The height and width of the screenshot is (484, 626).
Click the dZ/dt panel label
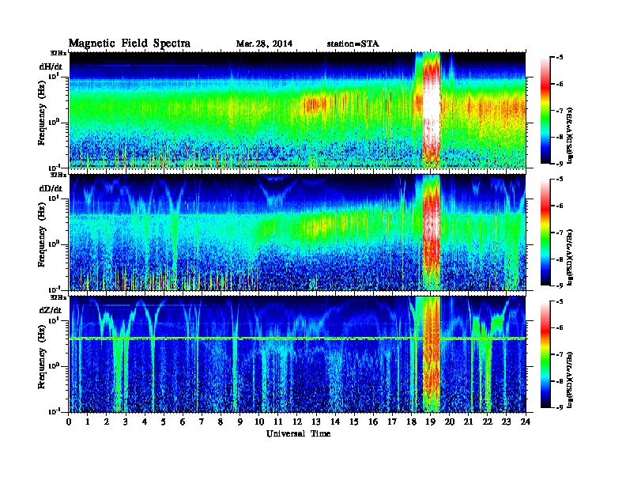pos(51,310)
